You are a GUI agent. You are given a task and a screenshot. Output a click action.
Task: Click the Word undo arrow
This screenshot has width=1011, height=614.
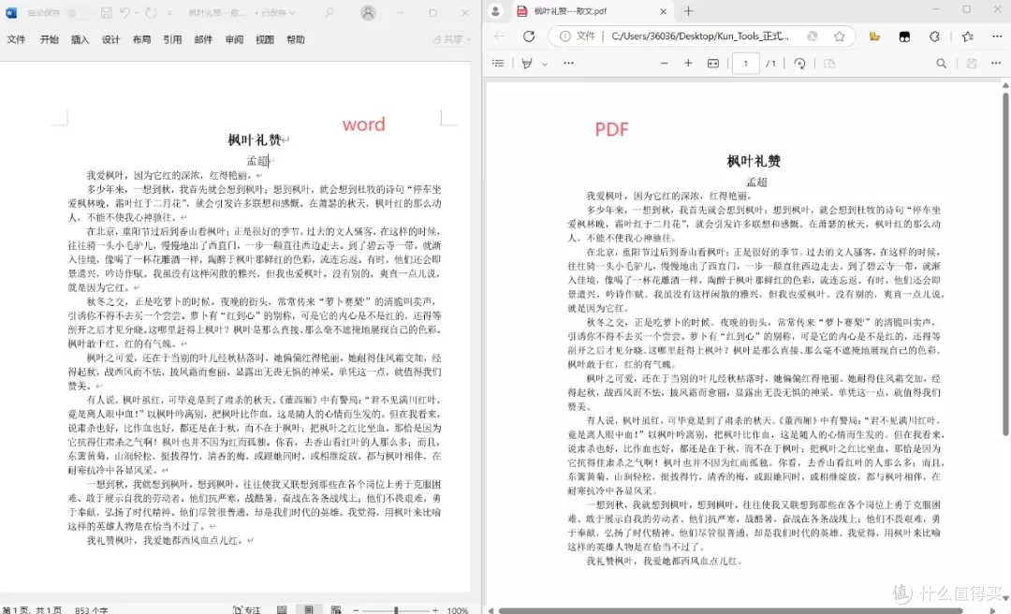pyautogui.click(x=125, y=12)
